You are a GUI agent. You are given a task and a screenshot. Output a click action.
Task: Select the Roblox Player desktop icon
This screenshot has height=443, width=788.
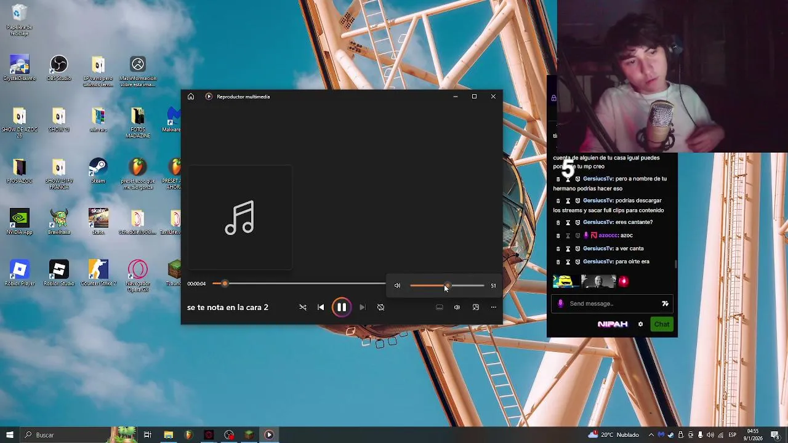20,273
